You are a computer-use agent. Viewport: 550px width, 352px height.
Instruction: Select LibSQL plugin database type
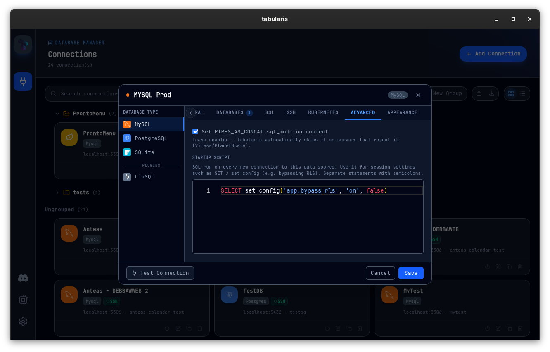[x=151, y=177]
